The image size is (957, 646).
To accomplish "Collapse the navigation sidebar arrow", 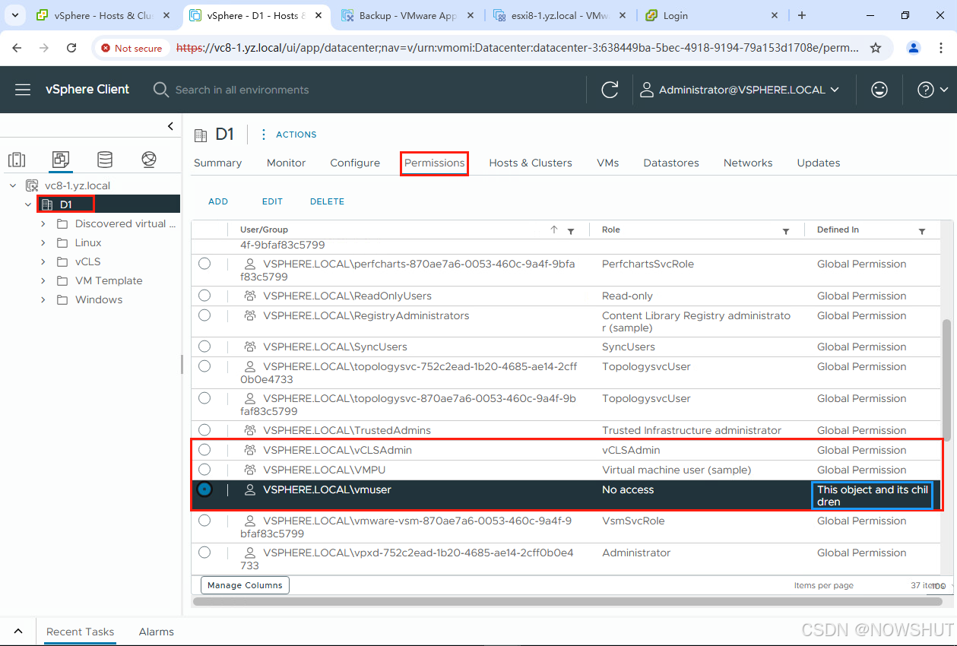I will (x=171, y=126).
